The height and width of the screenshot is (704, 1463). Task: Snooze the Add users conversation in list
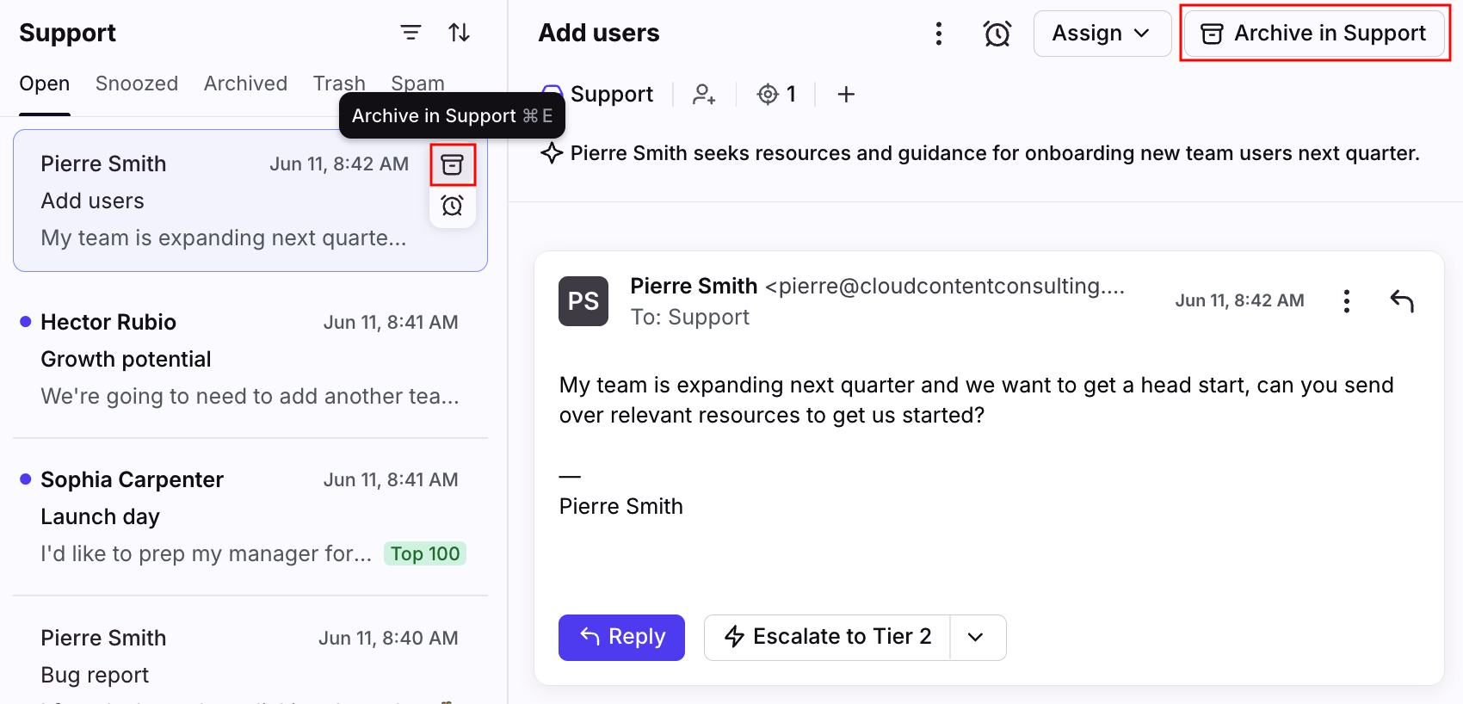coord(453,206)
